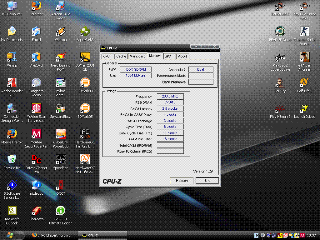Open the Mainboard tab

coord(137,56)
